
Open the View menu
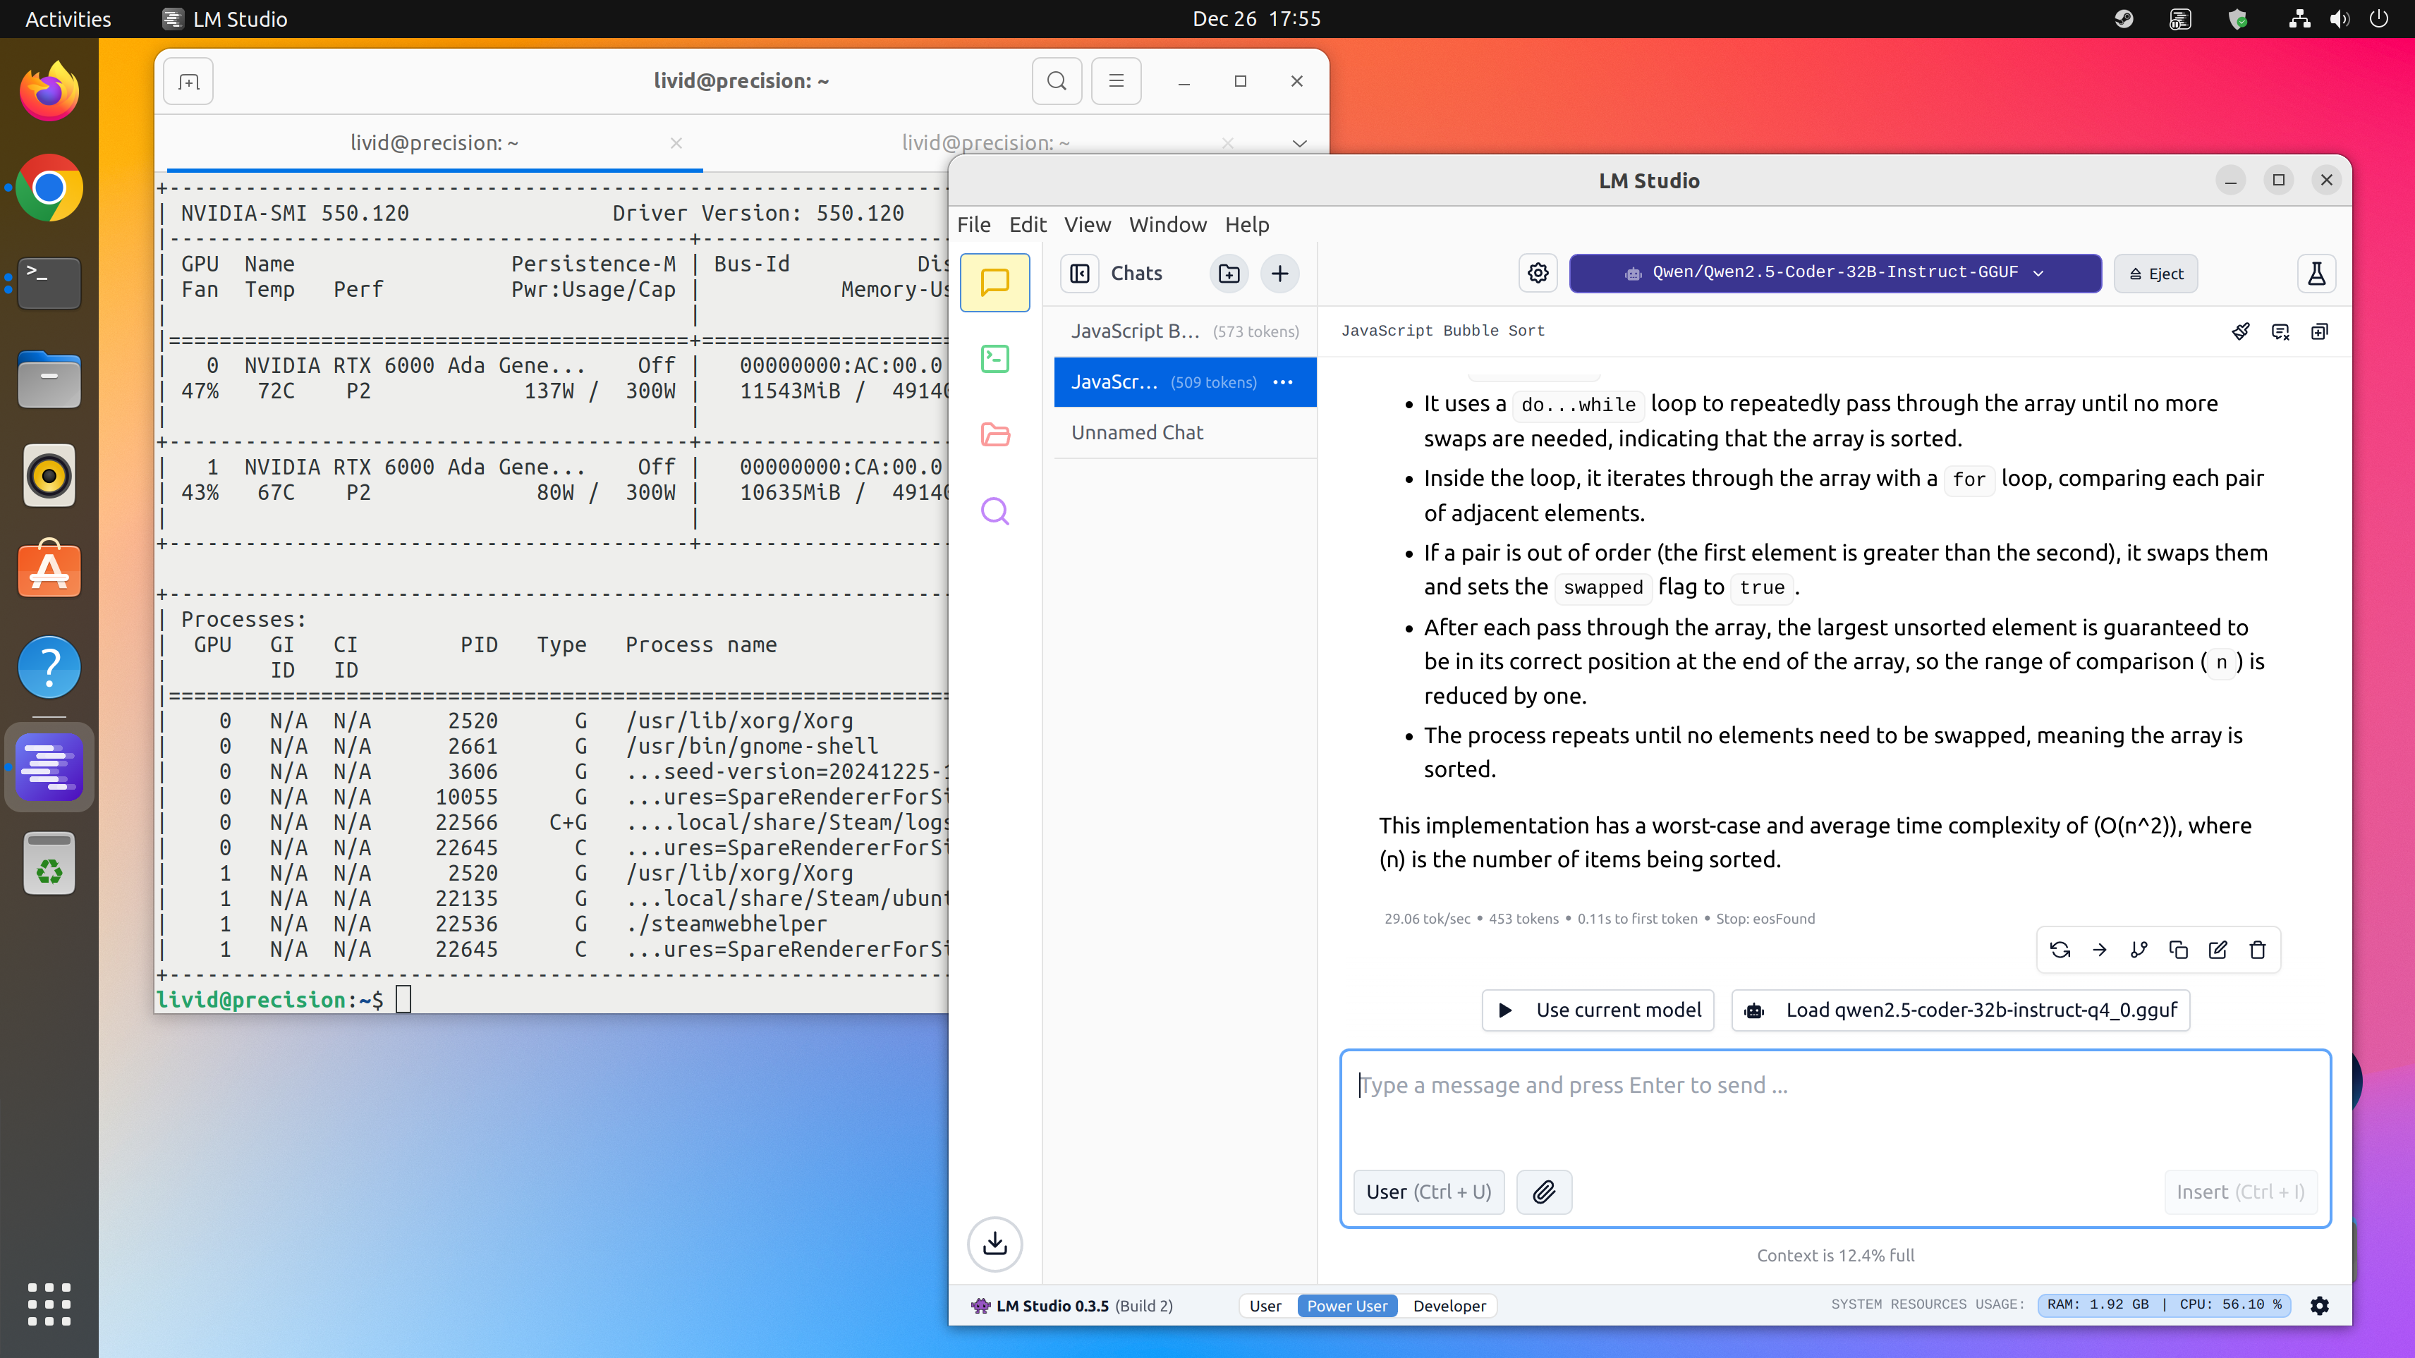1087,225
